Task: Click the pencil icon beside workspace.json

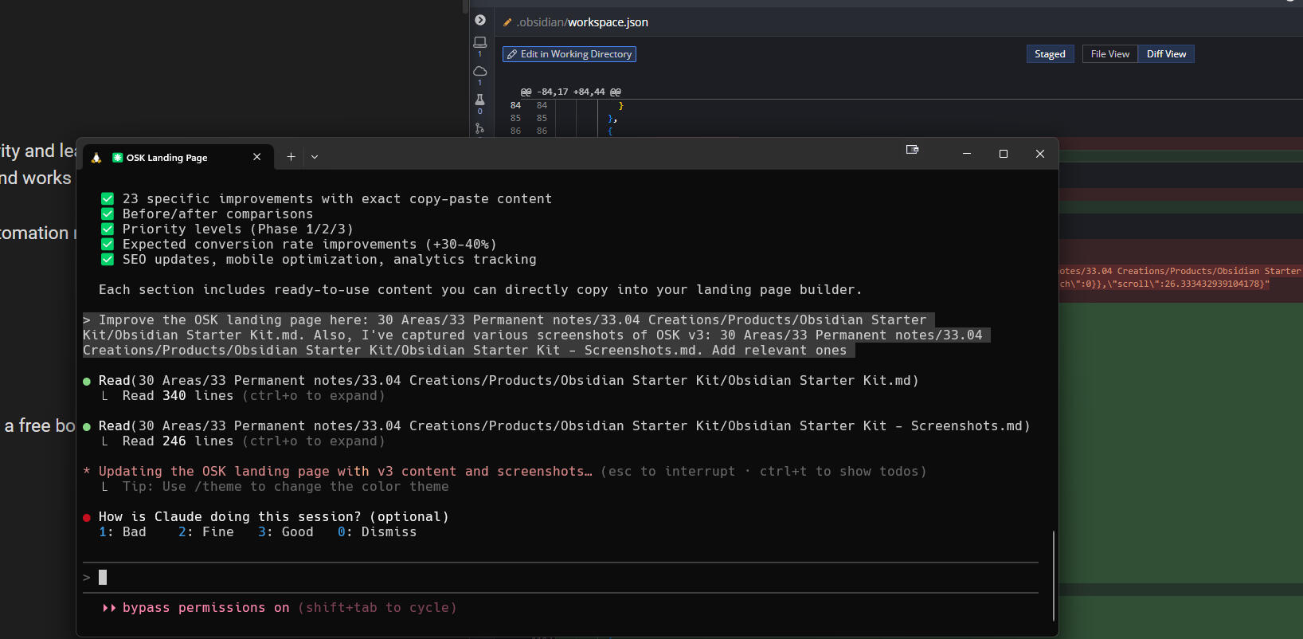Action: tap(507, 22)
